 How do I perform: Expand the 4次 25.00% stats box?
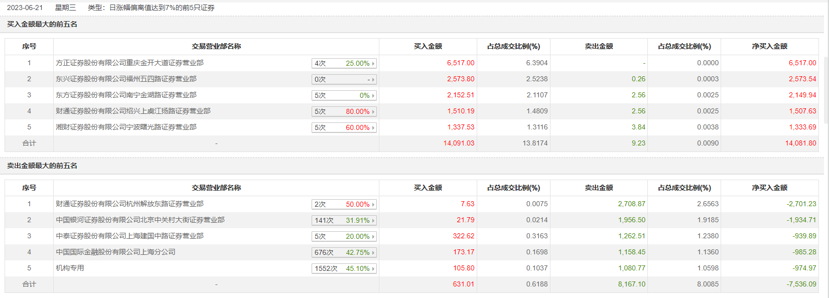(x=344, y=63)
